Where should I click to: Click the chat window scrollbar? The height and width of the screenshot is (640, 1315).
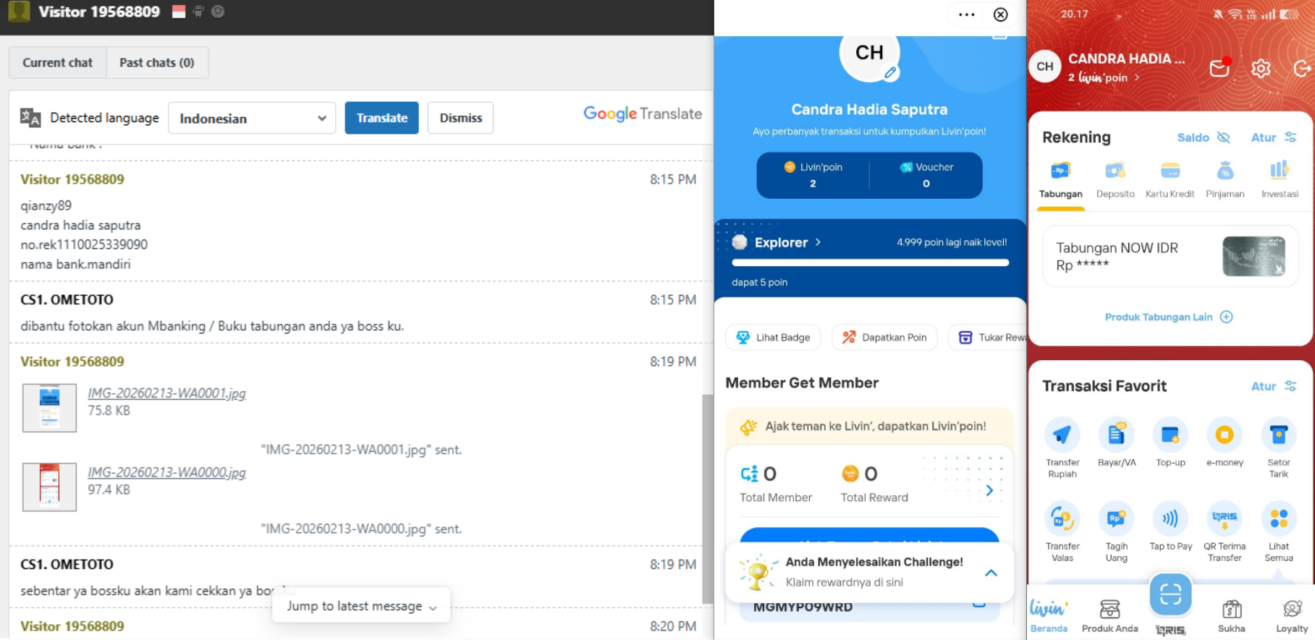708,499
